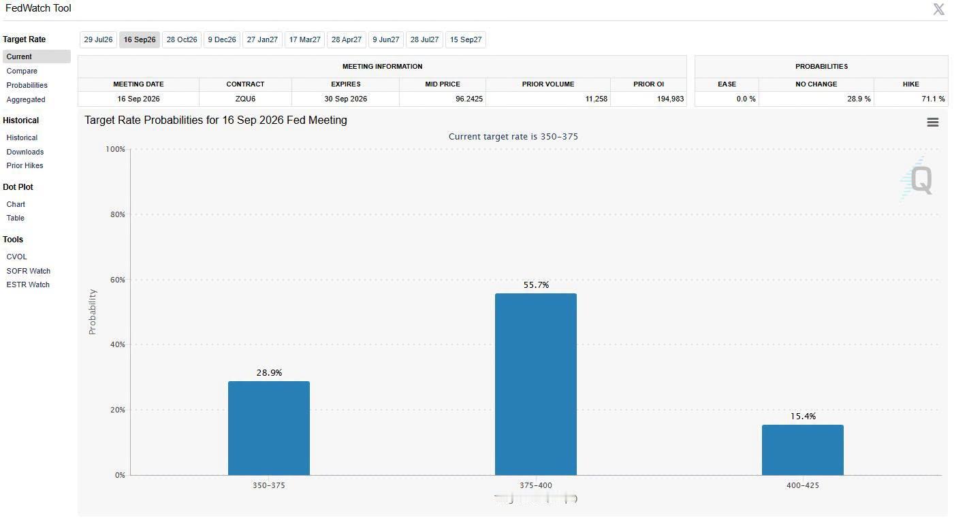Open the chart hamburger menu icon

tap(933, 122)
